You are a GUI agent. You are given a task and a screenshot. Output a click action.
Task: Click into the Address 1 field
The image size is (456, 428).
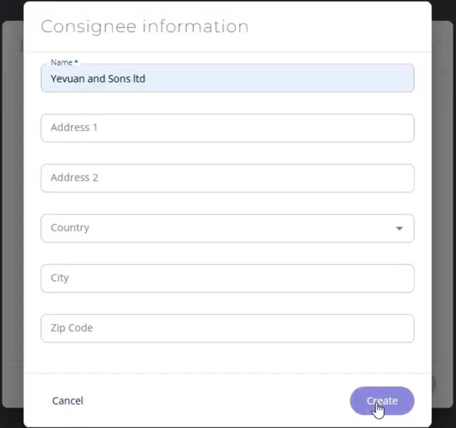[x=228, y=128]
